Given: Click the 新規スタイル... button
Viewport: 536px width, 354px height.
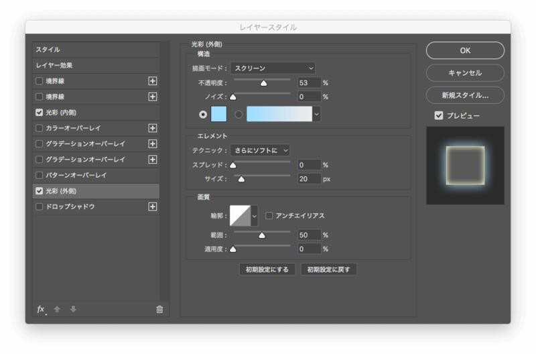Looking at the screenshot, I should pyautogui.click(x=465, y=95).
